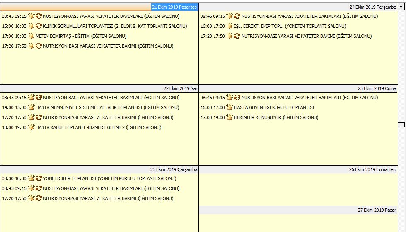Click empty area of 26 Ekim Cumartesi cell
Viewport: 406px width, 232px height.
(297, 189)
